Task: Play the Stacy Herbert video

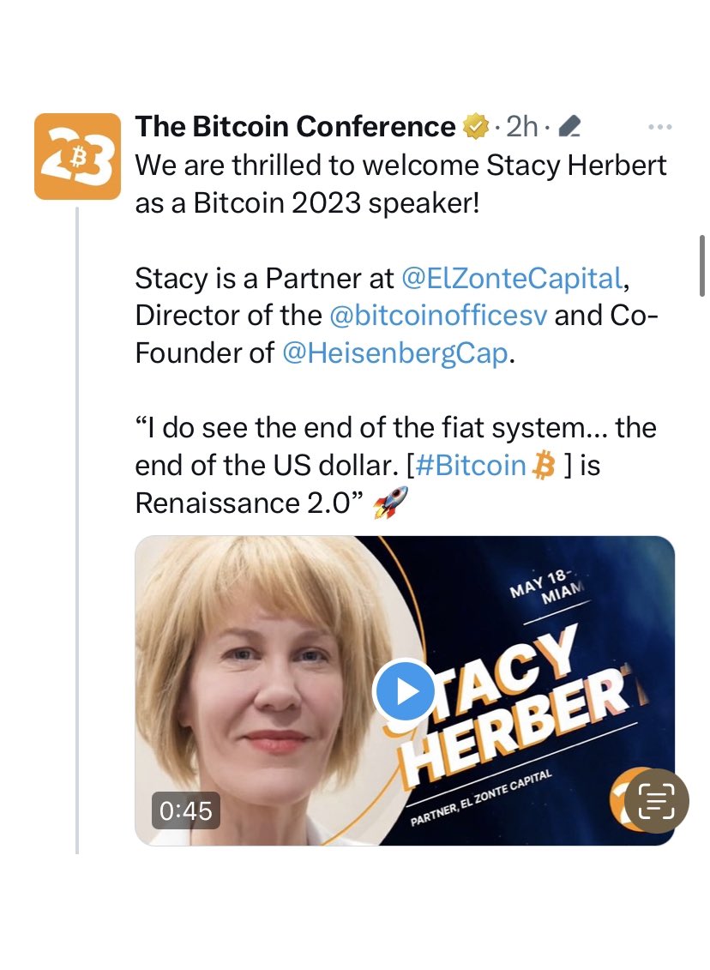Action: click(x=405, y=691)
